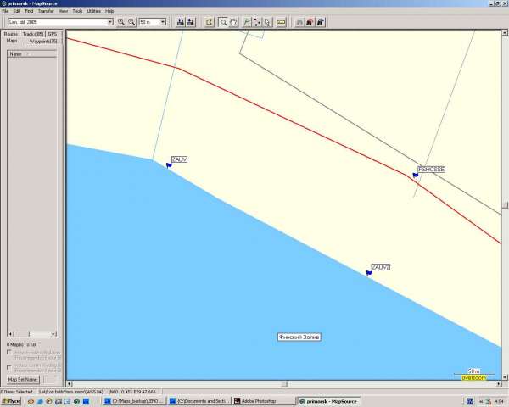Click Adobe Photoshop in the taskbar
The height and width of the screenshot is (407, 509).
coord(261,400)
